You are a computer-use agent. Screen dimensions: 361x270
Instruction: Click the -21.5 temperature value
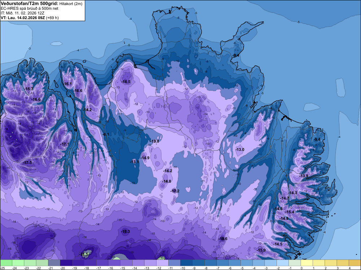tap(84, 254)
